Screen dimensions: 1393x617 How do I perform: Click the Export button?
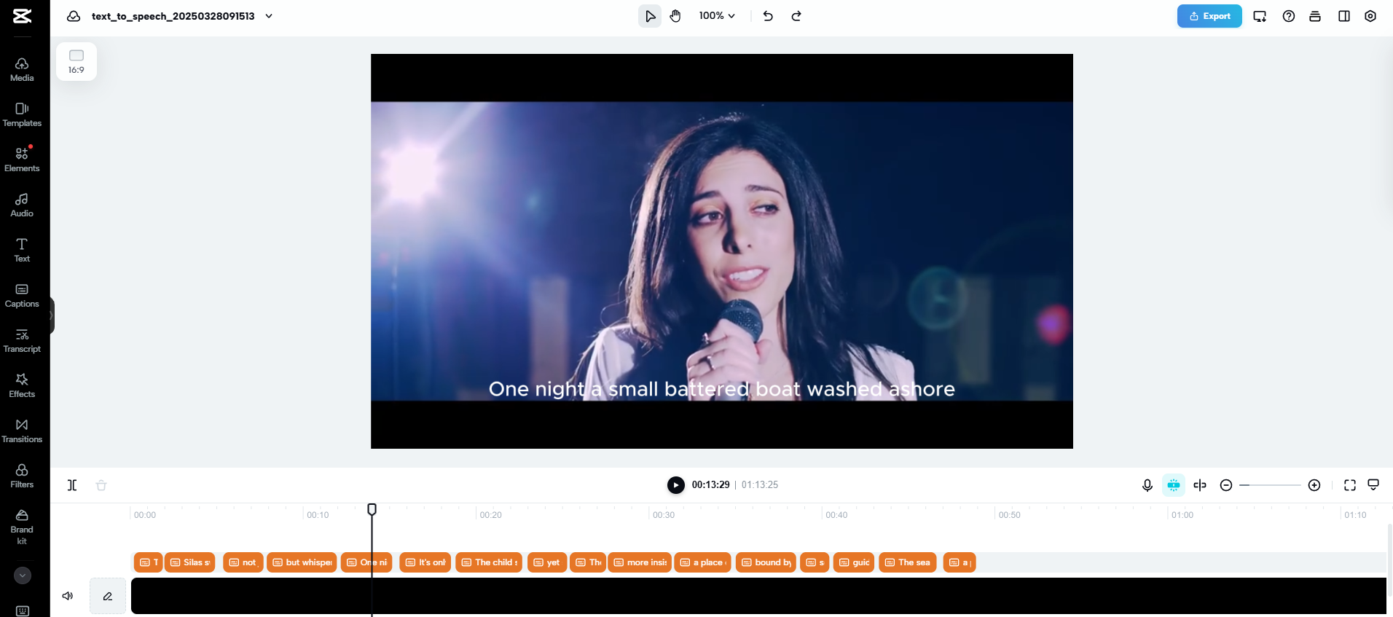coord(1209,16)
